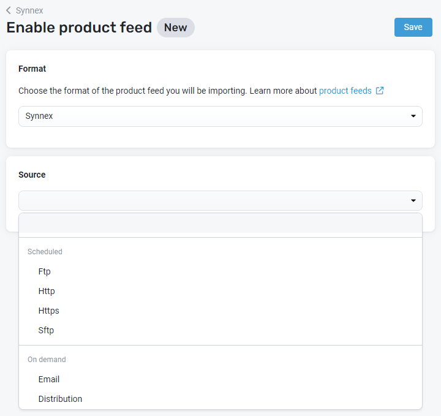441x416 pixels.
Task: Click the Enable product feed page title
Action: tap(79, 28)
